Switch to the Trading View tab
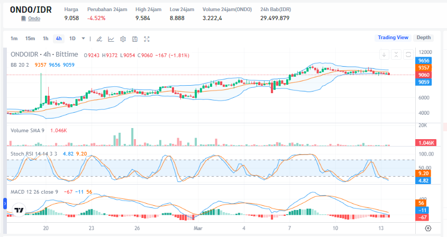Image resolution: width=447 pixels, height=237 pixels. point(393,38)
